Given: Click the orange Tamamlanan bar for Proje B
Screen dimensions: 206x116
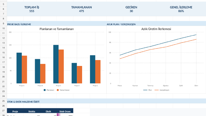Looking at the screenshot, I should pos(43,74).
